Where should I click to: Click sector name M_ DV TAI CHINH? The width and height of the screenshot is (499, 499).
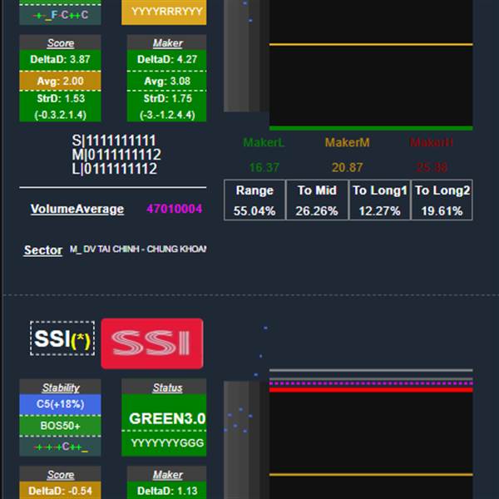tap(138, 249)
